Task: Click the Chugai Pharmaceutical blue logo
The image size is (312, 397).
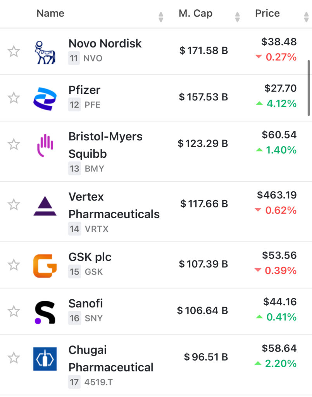Action: [x=45, y=359]
